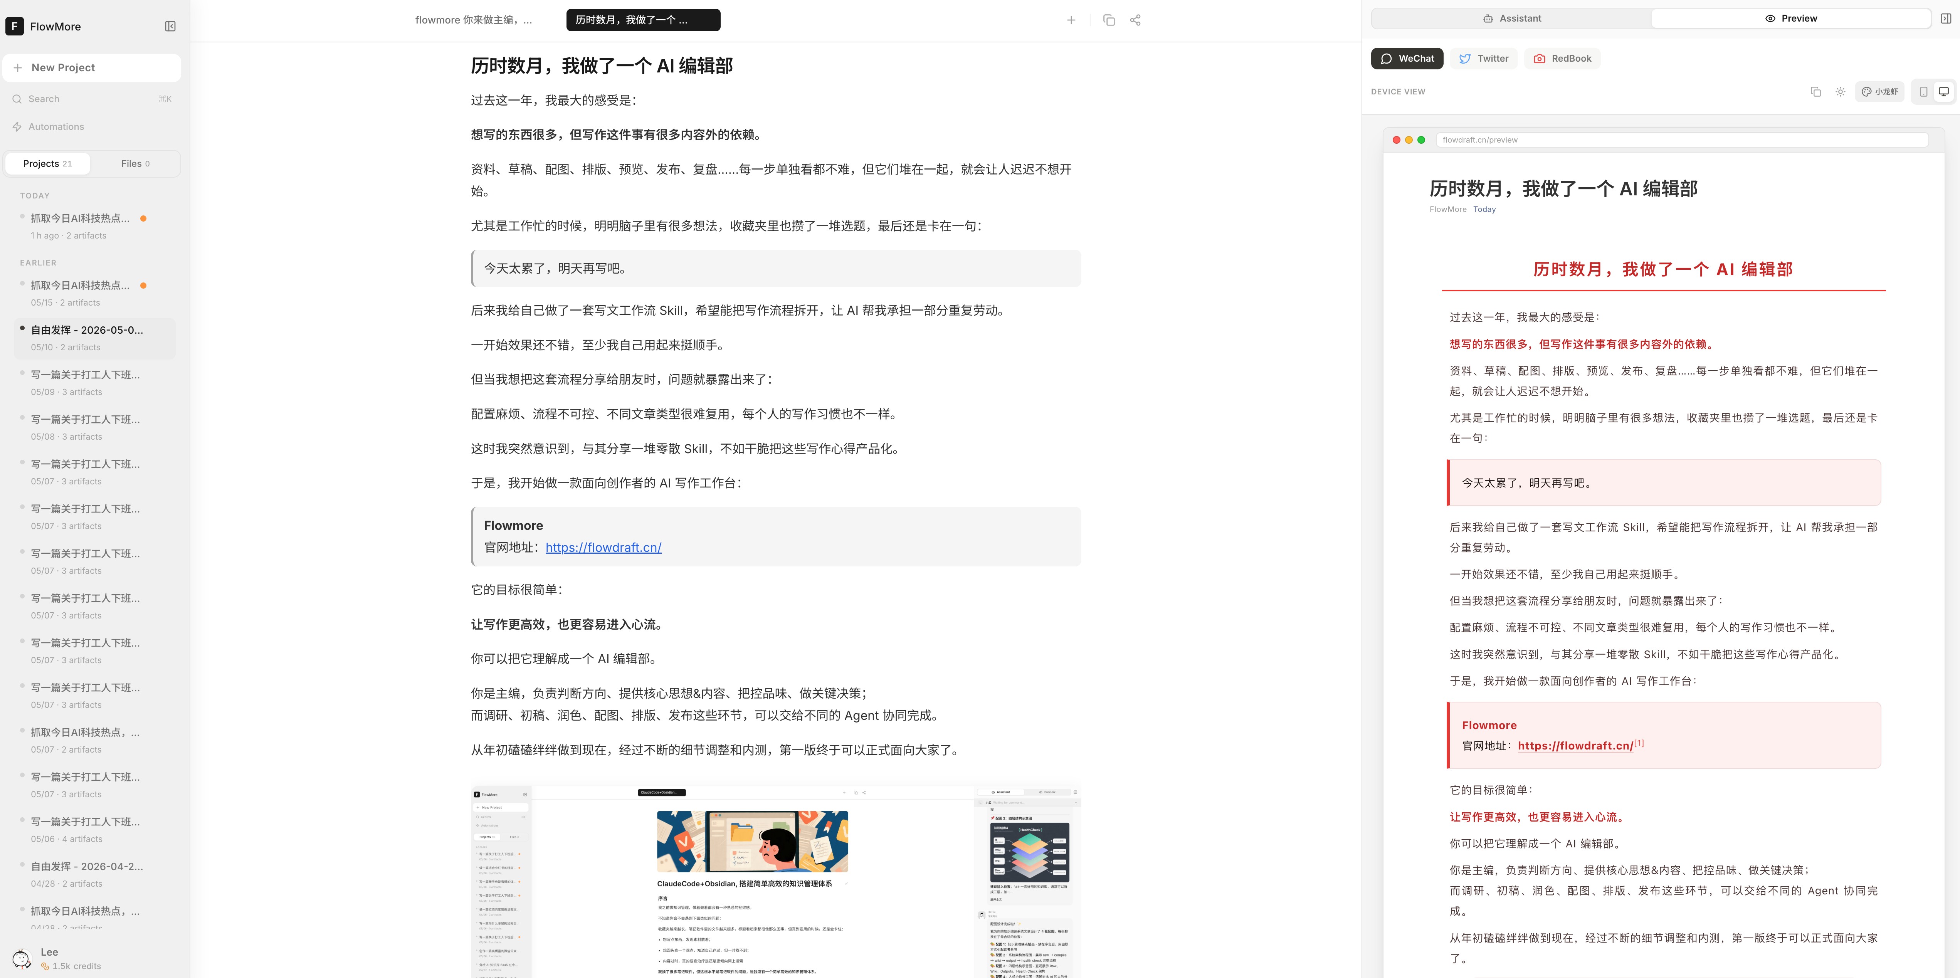Image resolution: width=1960 pixels, height=978 pixels.
Task: Switch to Projects tab in sidebar
Action: point(47,164)
